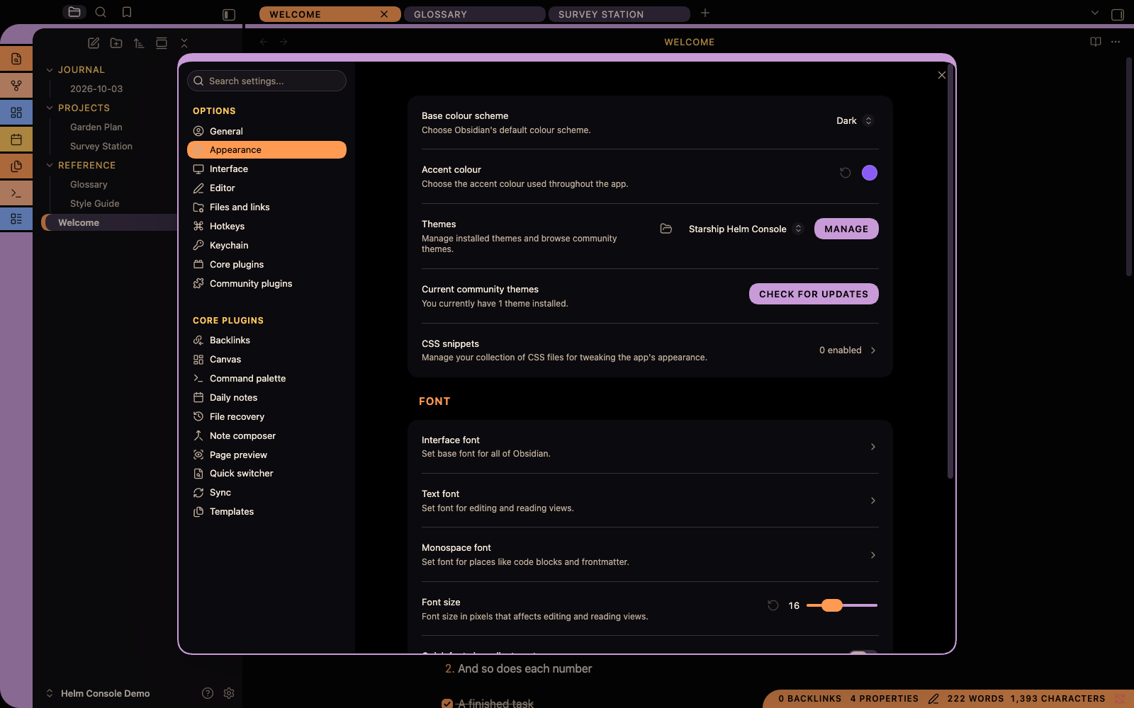
Task: Switch vault via Helm Console Demo
Action: click(98, 693)
